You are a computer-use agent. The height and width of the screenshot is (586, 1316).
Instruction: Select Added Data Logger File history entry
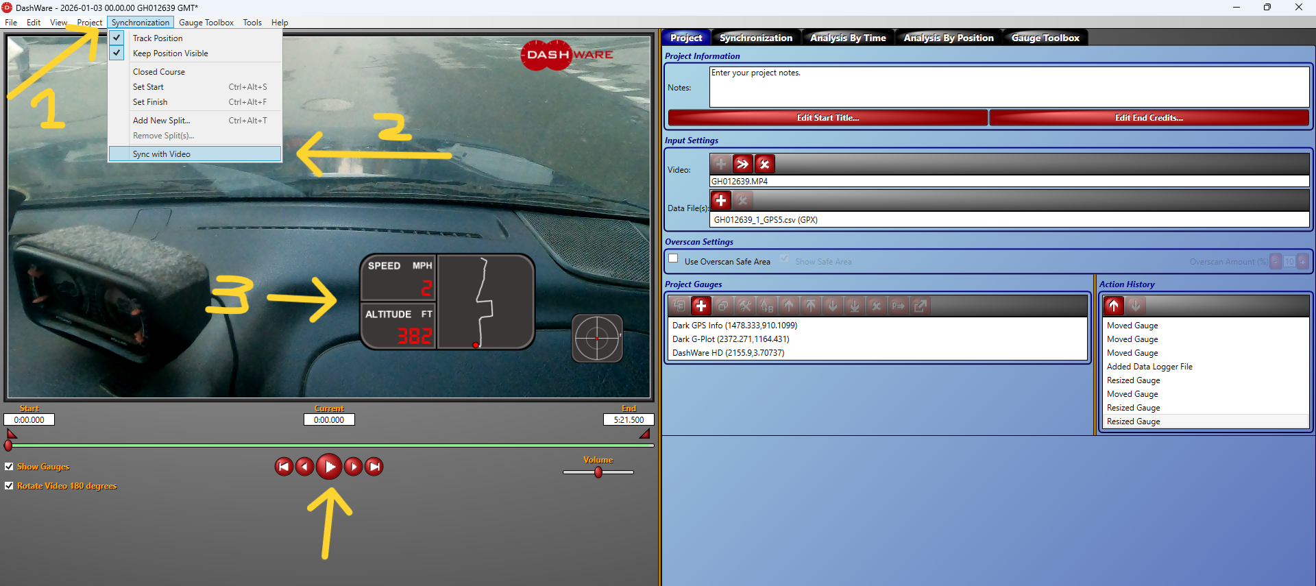tap(1206, 367)
